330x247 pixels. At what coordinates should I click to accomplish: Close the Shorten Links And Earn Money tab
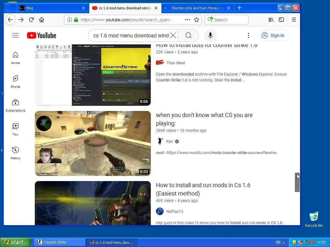tap(228, 8)
